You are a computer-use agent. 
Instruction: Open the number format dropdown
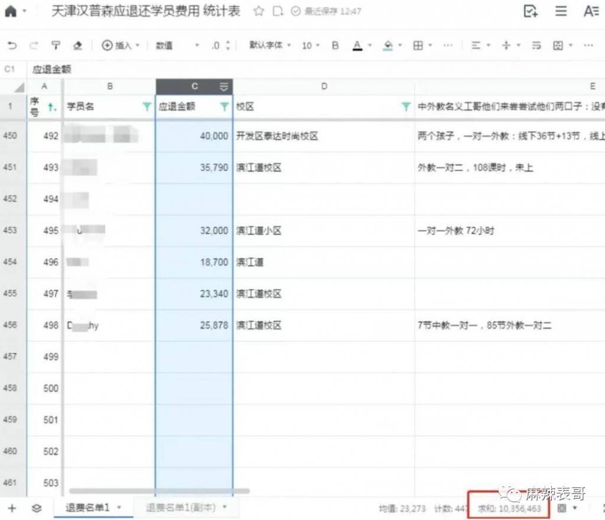click(177, 45)
